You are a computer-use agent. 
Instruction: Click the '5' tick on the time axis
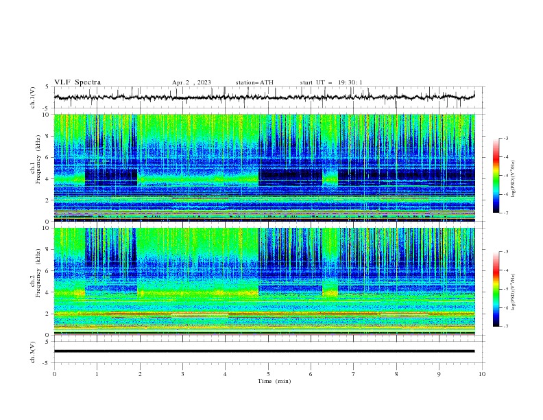pos(268,374)
